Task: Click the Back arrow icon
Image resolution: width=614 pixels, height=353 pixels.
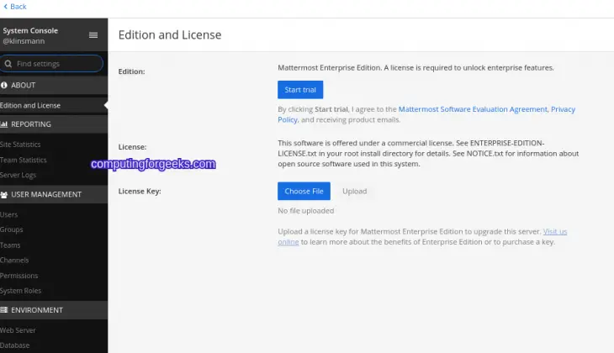Action: click(x=5, y=7)
